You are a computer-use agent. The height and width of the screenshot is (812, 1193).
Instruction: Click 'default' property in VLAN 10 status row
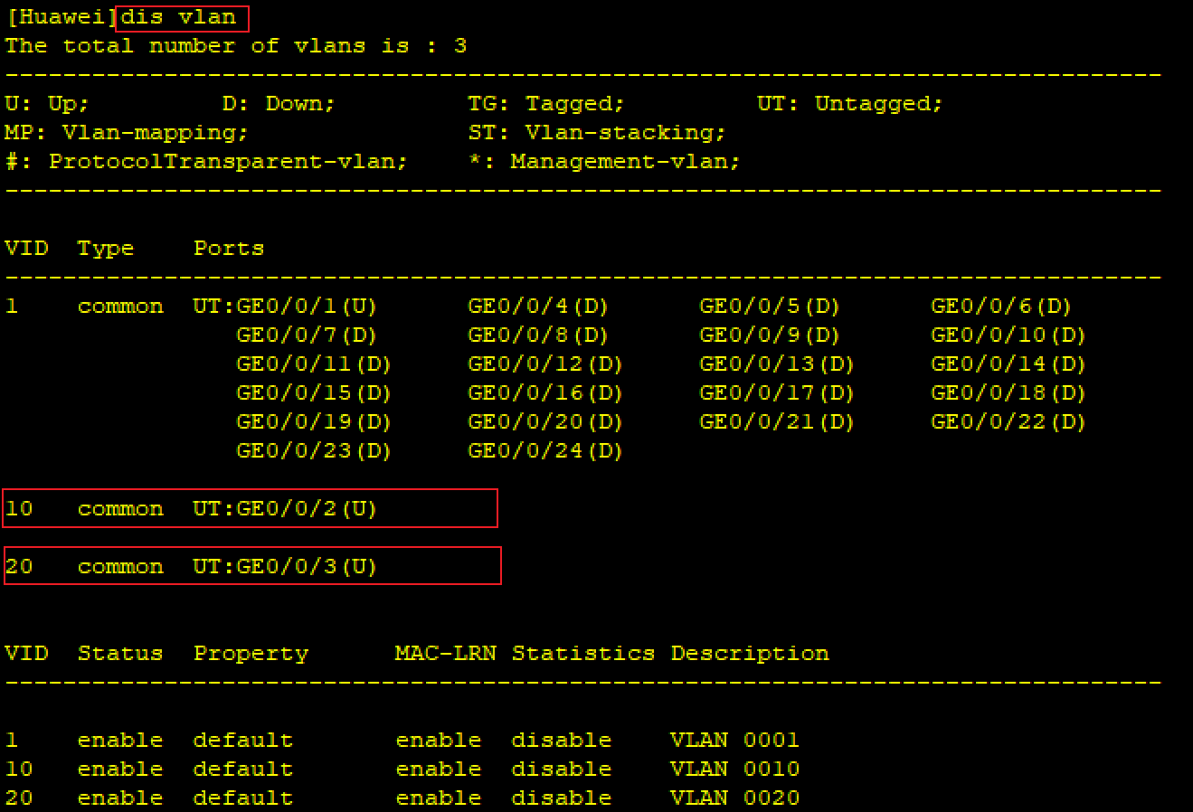pos(243,770)
